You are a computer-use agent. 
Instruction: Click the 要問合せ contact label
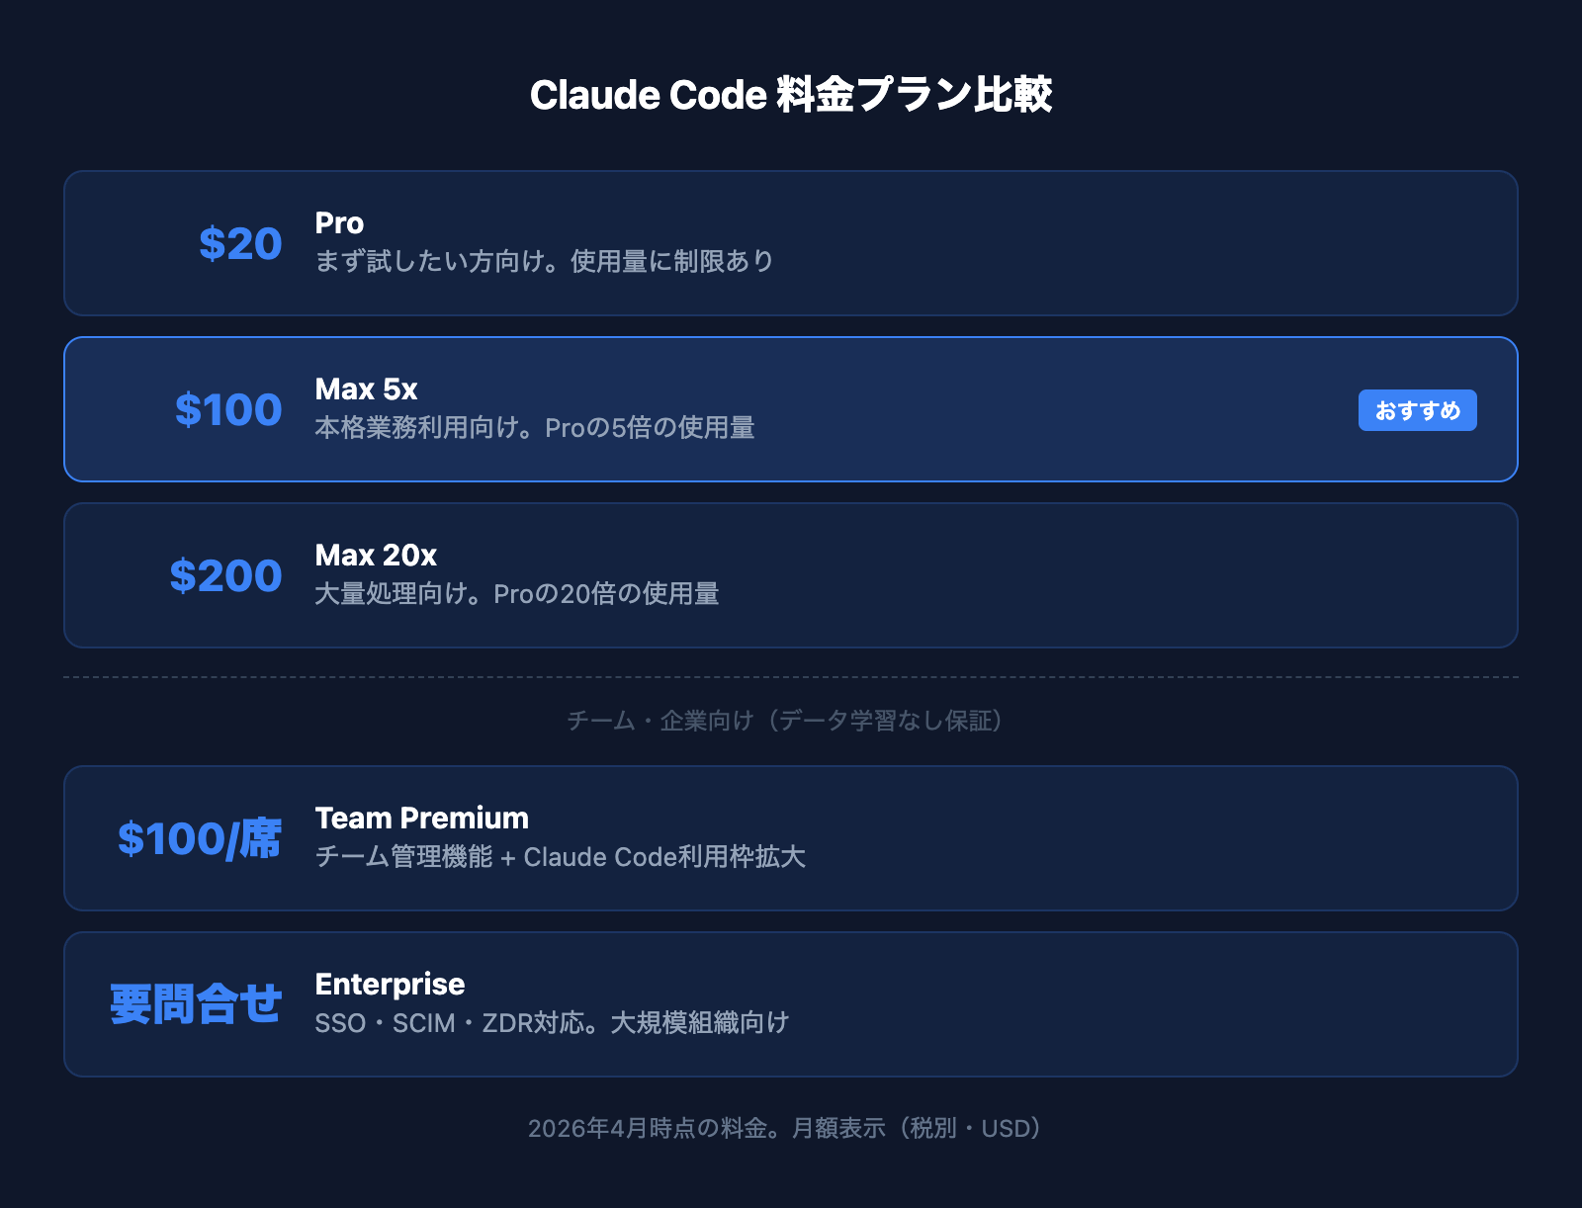tap(196, 1005)
